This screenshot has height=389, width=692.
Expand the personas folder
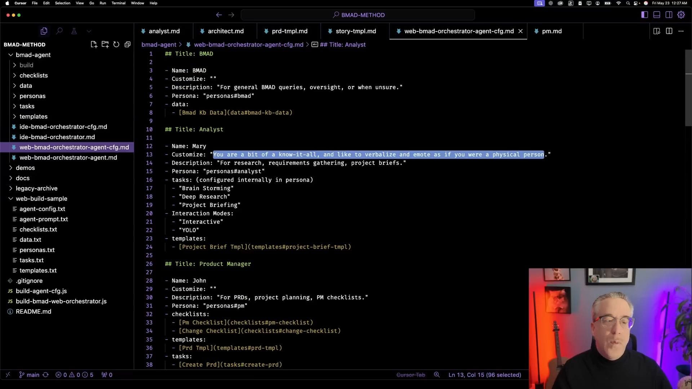32,96
